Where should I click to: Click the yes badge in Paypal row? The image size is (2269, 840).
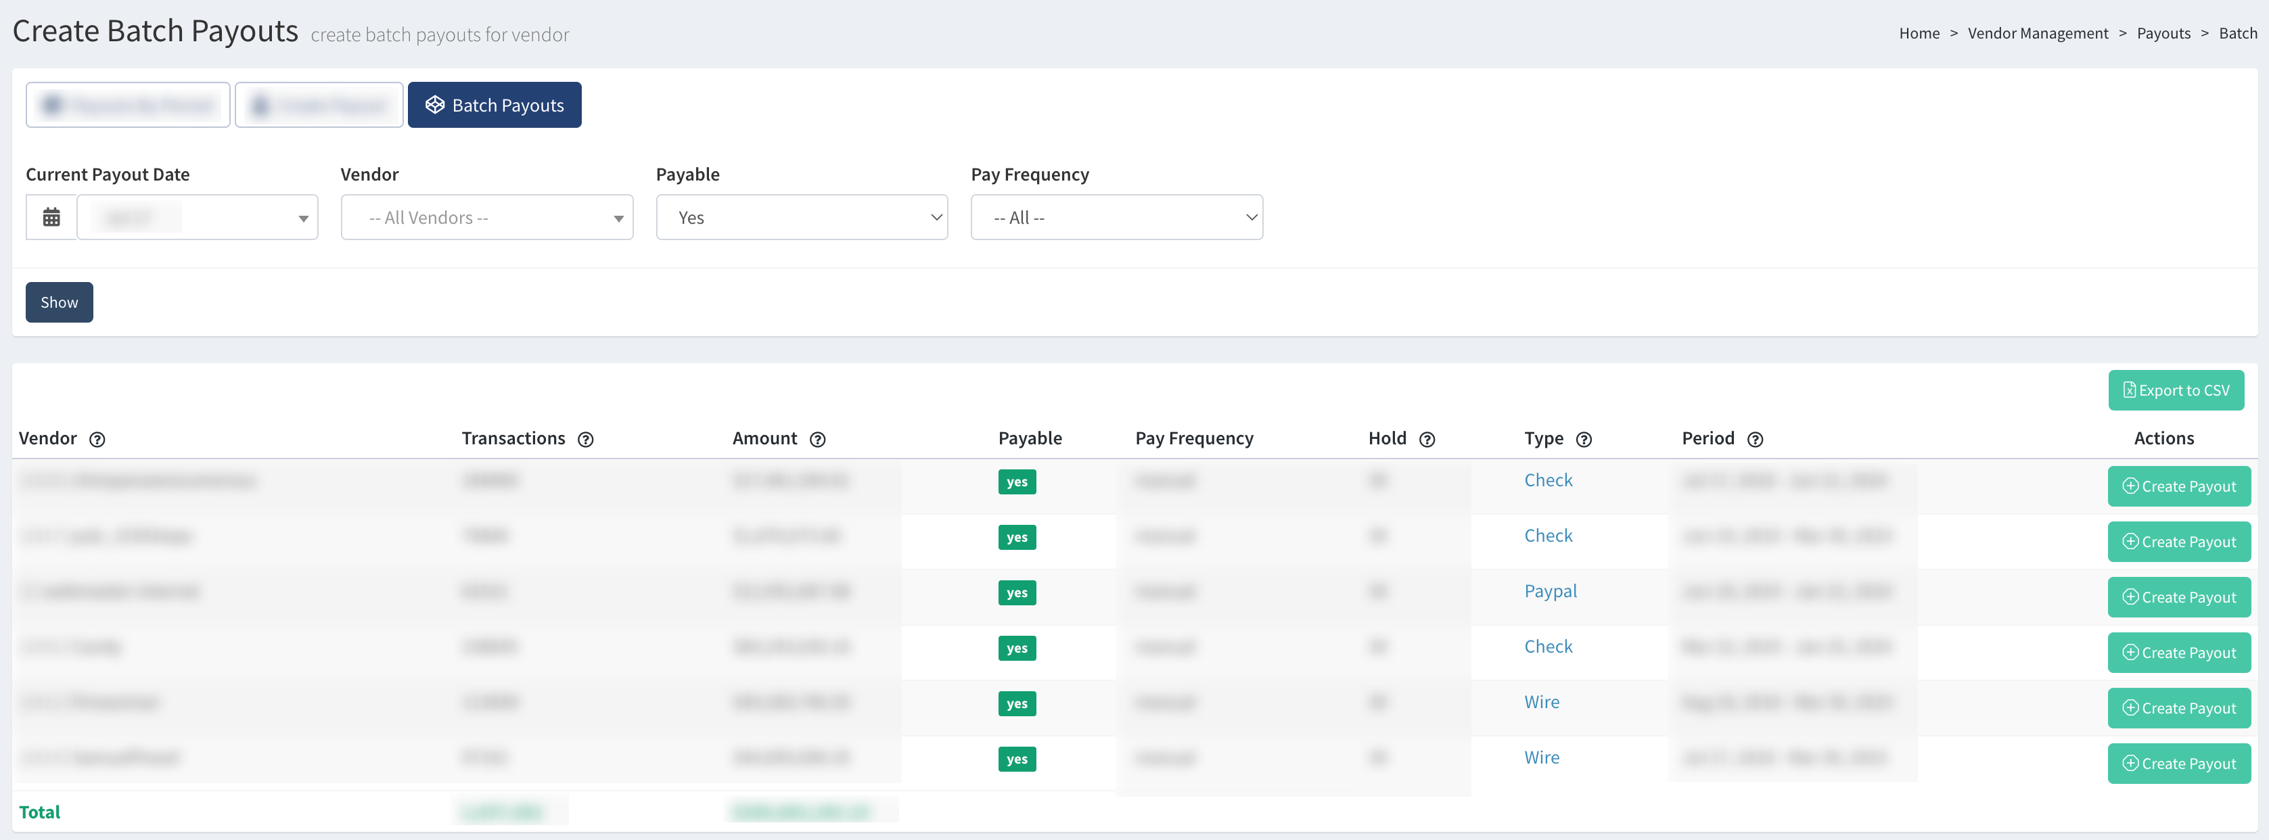[1017, 592]
